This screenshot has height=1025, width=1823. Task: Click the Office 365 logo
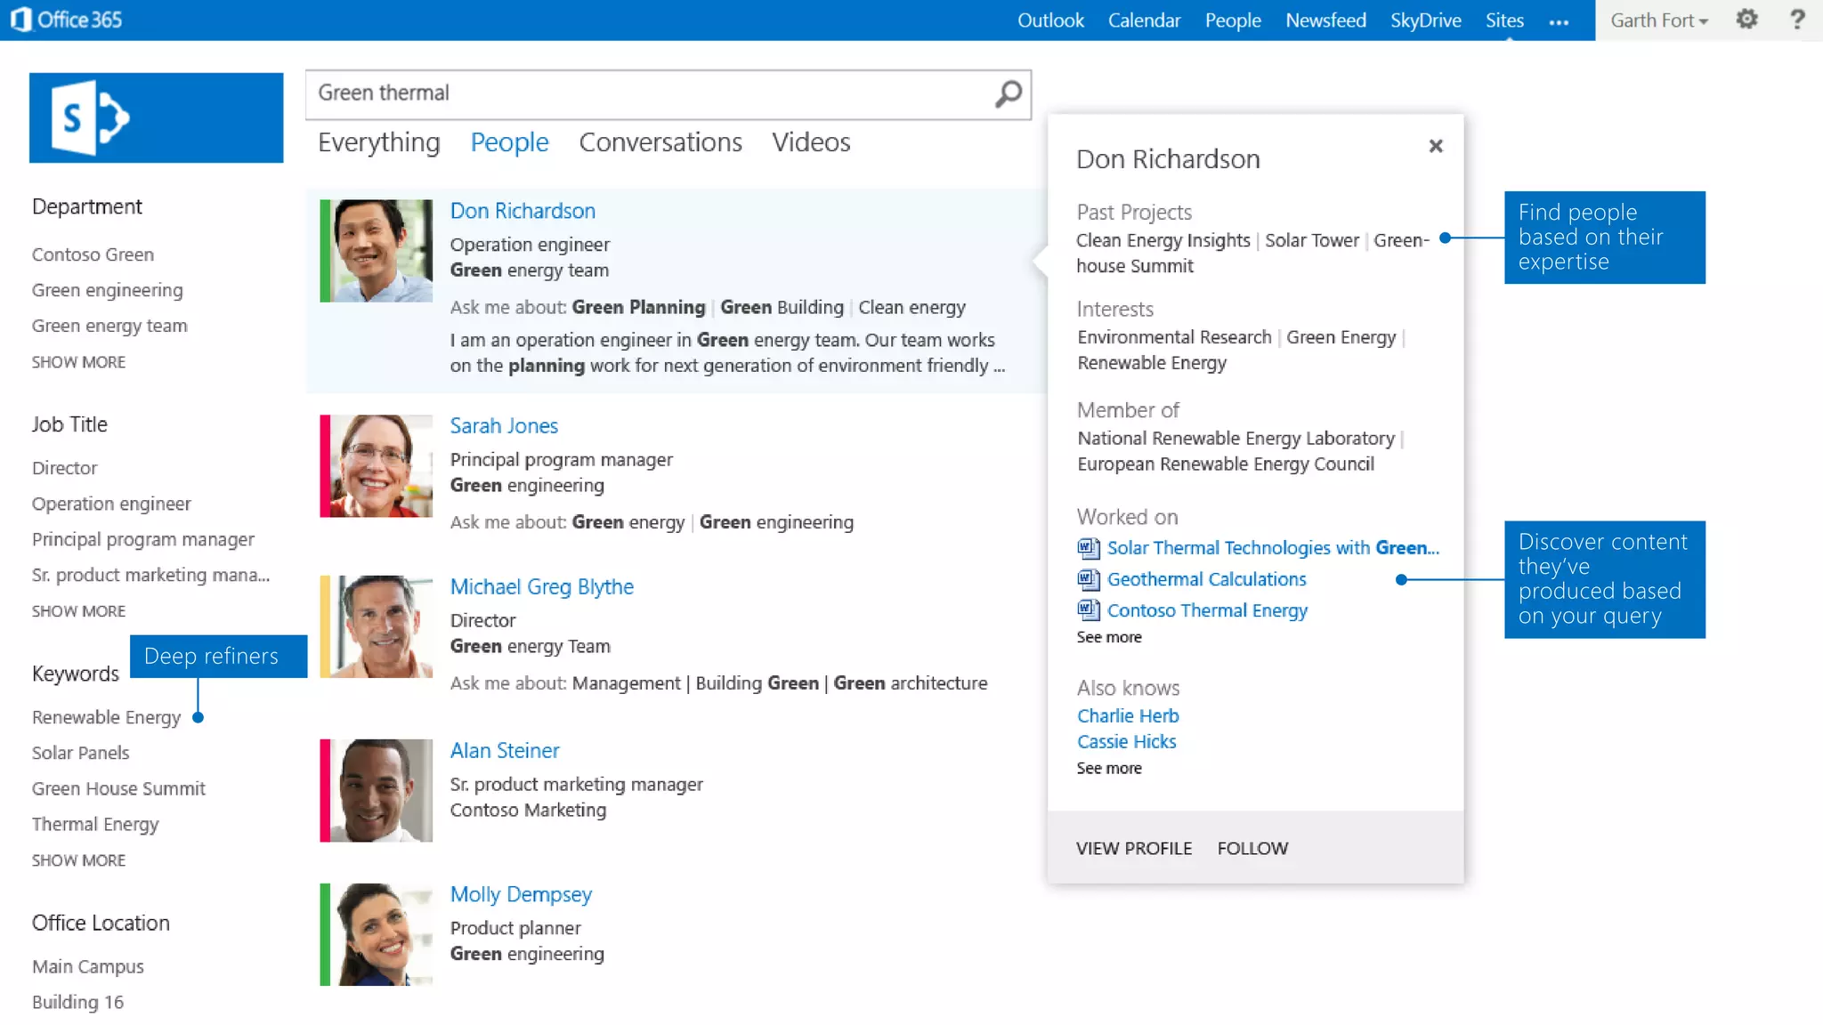point(67,20)
